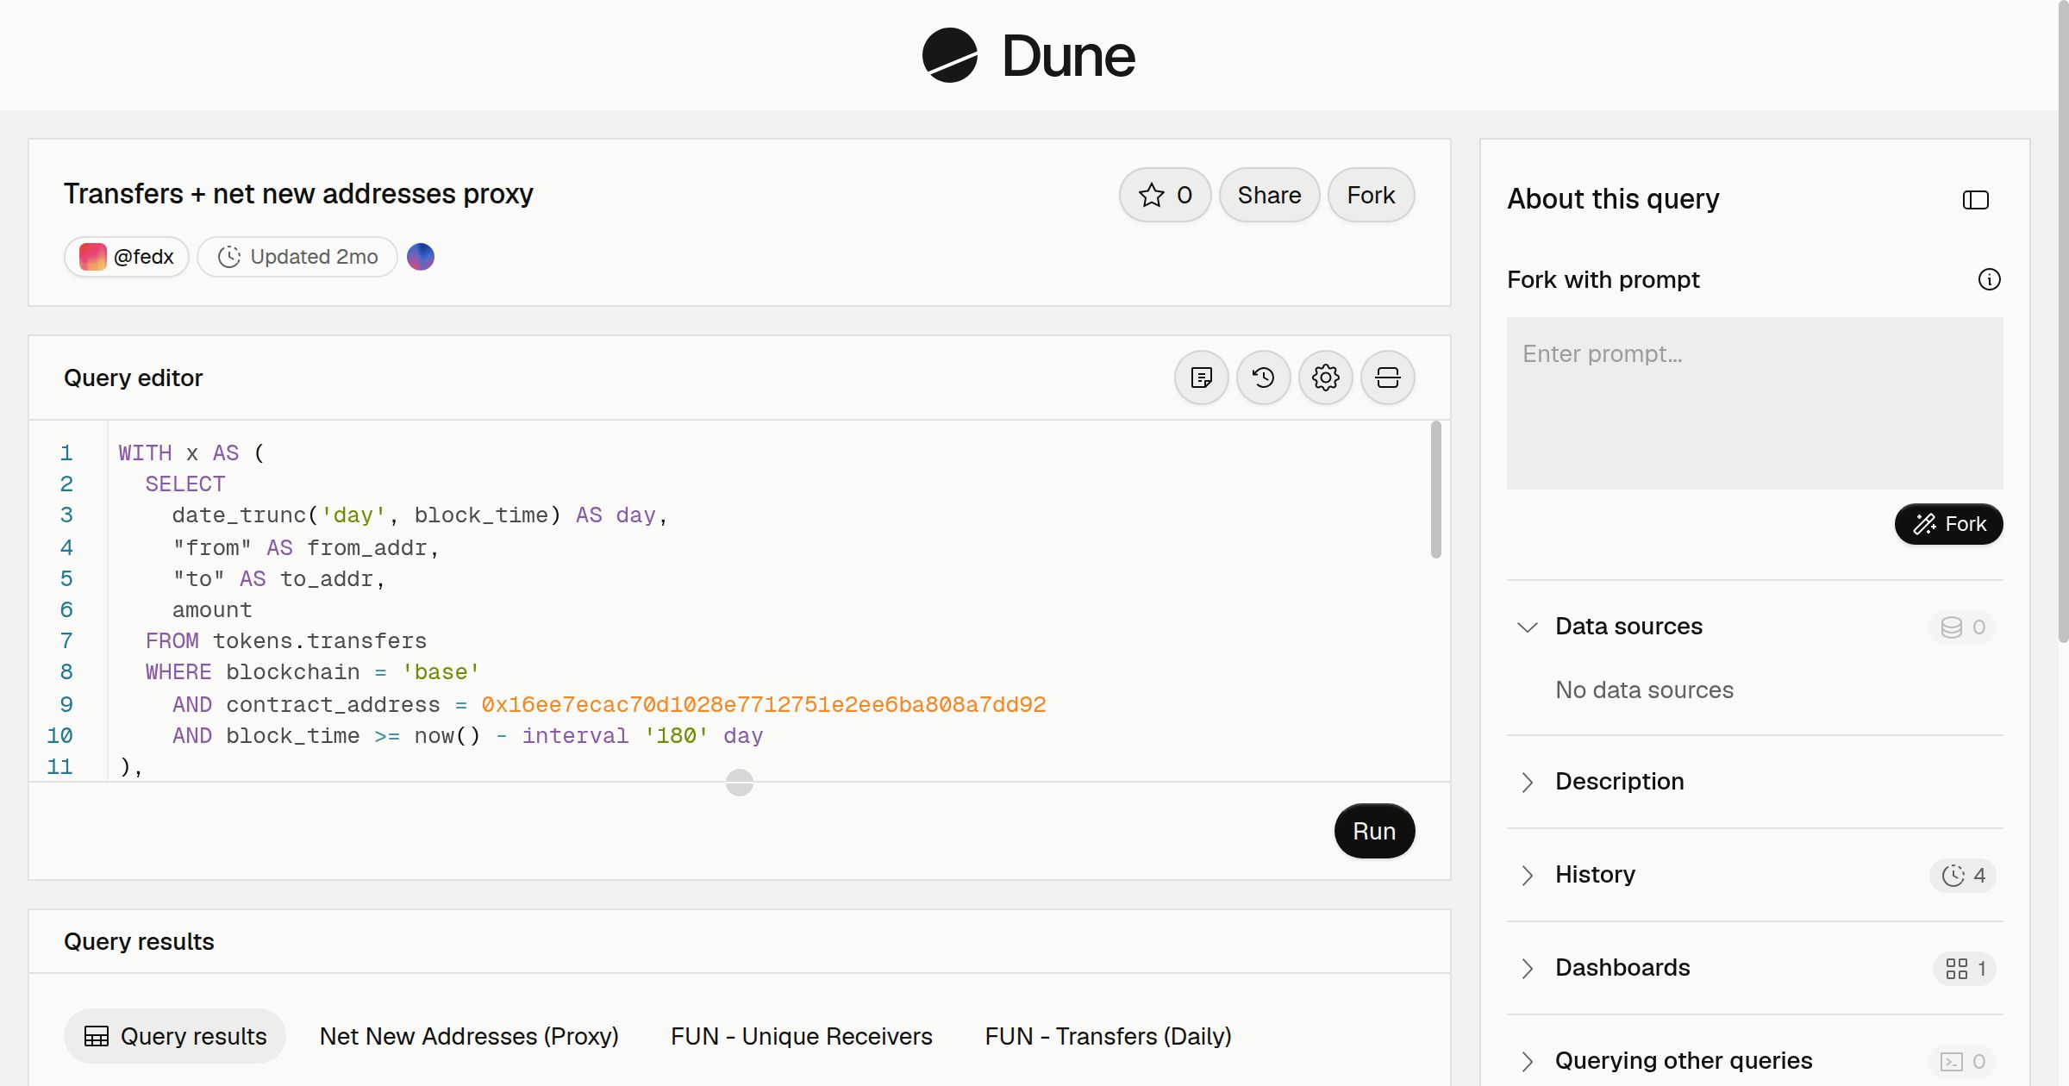Click the editor resize handle circle

[x=740, y=783]
